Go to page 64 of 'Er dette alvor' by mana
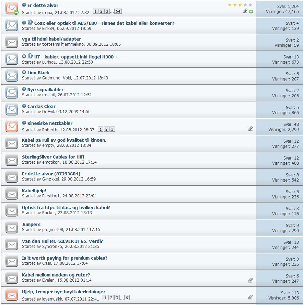This screenshot has height=305, width=303. click(118, 11)
